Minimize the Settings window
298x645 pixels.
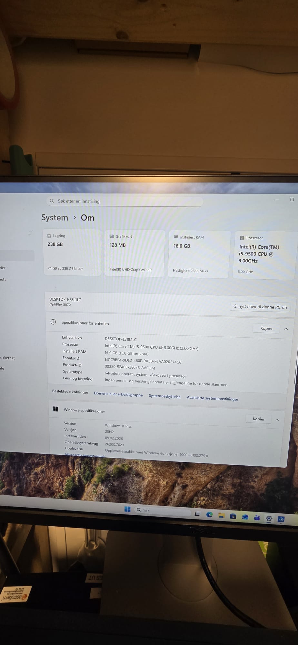coord(277,199)
